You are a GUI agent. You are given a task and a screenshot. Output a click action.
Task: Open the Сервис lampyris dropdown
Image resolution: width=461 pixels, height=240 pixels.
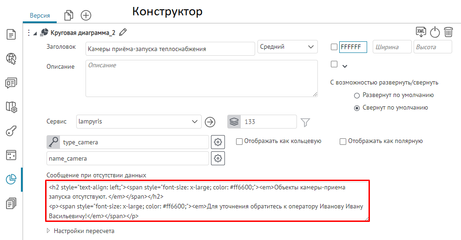138,122
